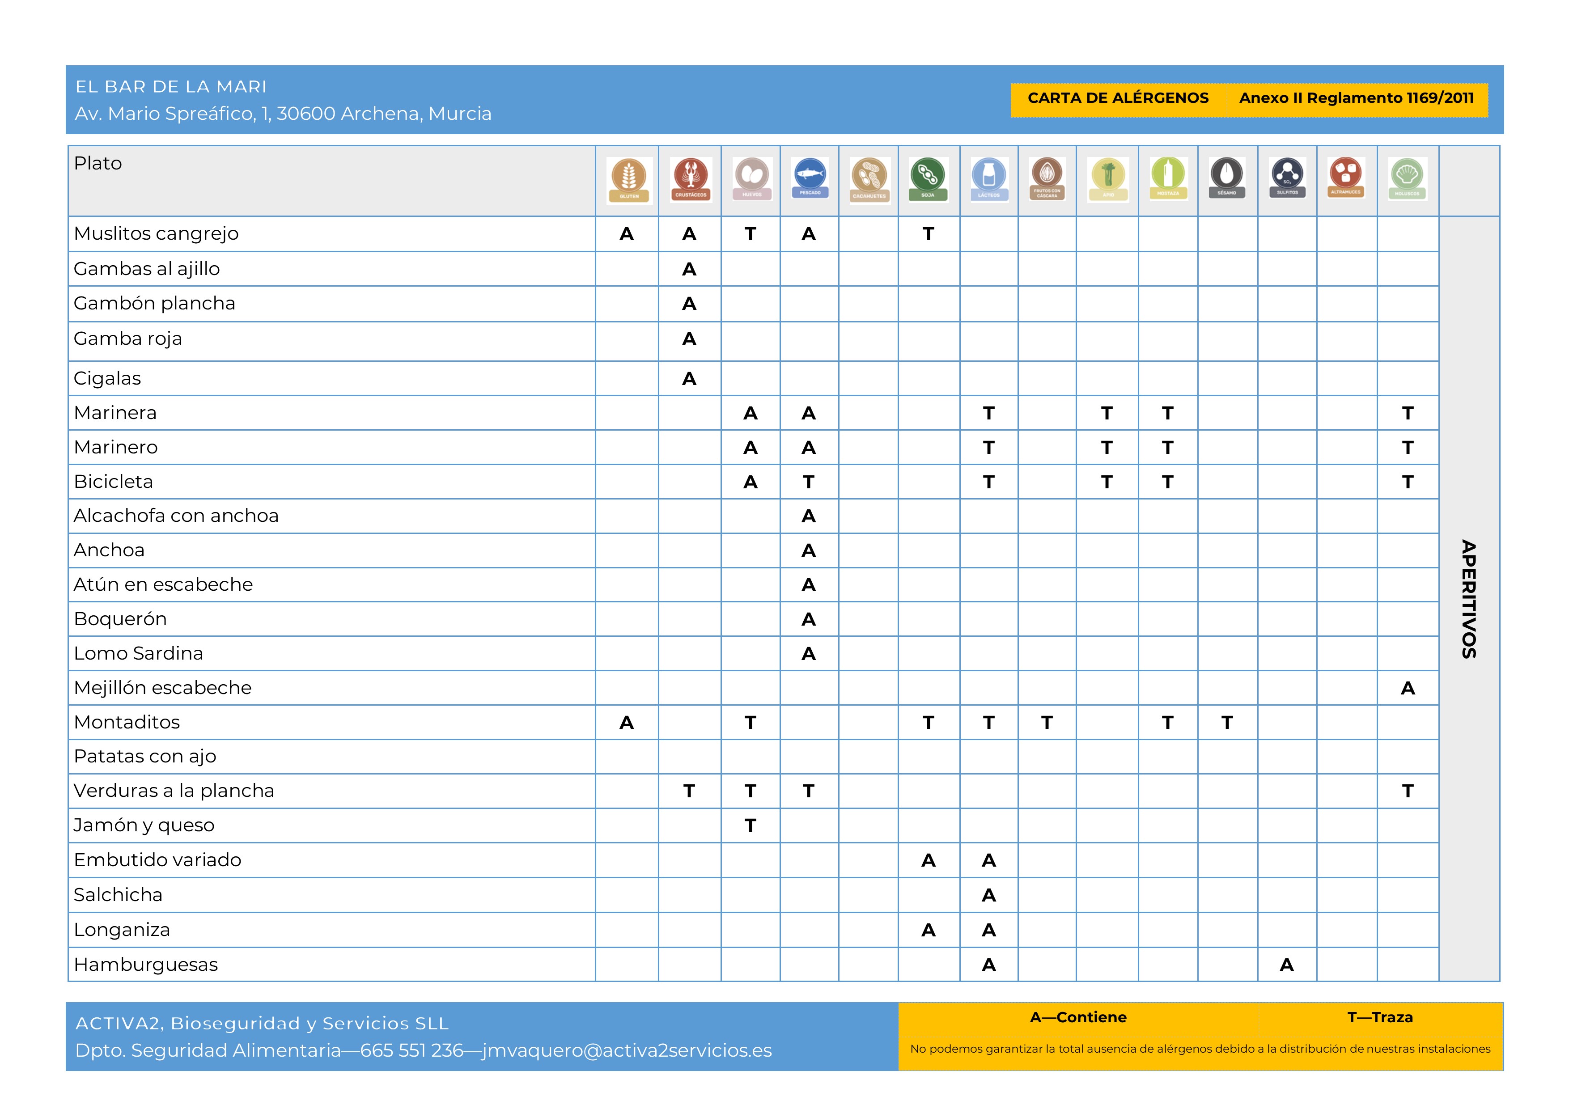Select the Anchoa dish name
Viewport: 1569px width, 1109px height.
[109, 550]
